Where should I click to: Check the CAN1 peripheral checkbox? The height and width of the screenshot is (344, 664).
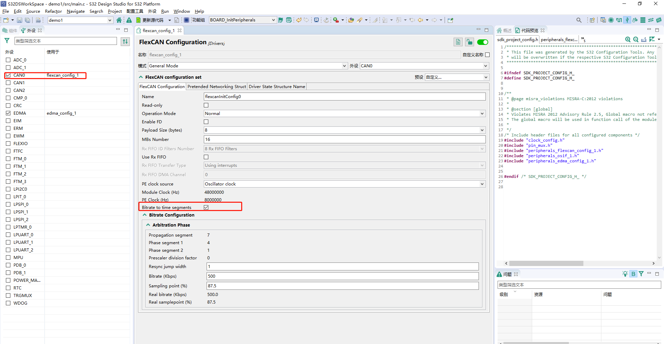point(8,83)
